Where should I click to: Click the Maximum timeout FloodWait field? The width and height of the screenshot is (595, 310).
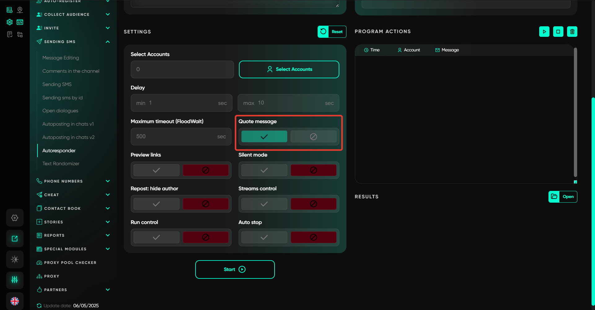point(177,137)
